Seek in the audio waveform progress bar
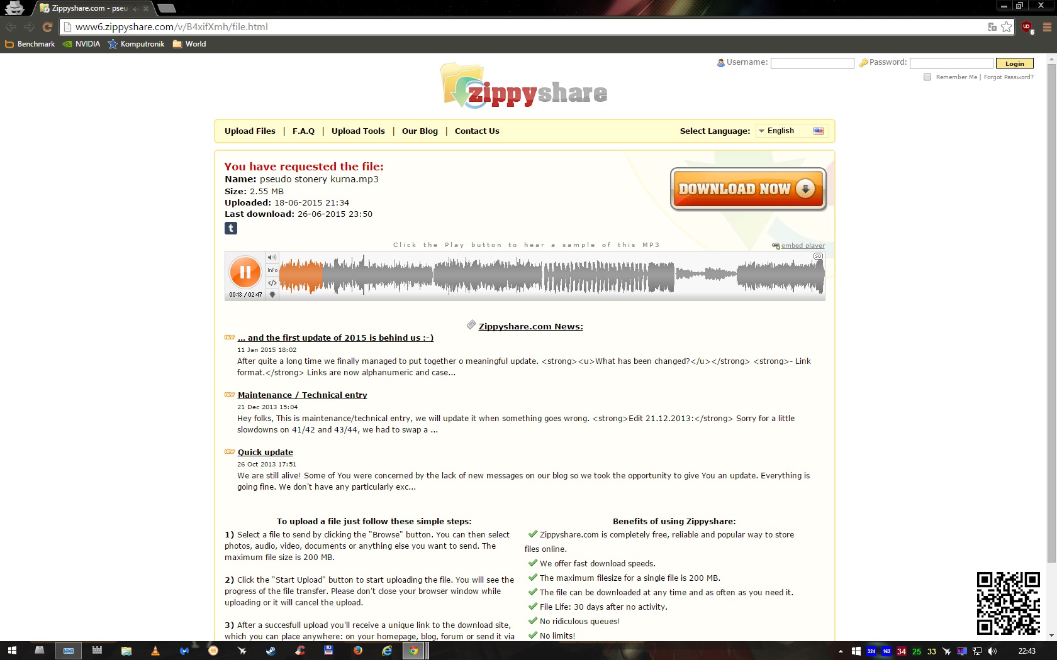Viewport: 1057px width, 660px height. coord(552,276)
